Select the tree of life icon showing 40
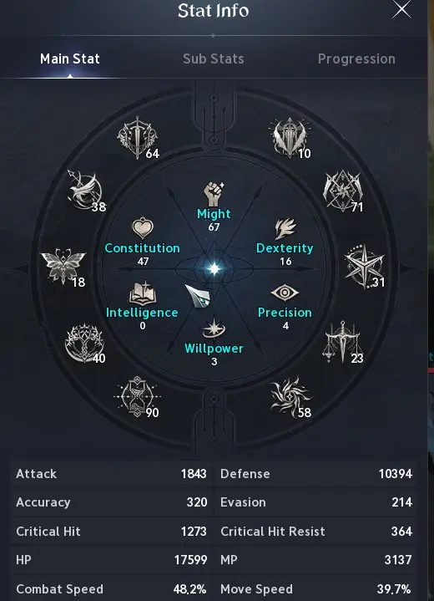This screenshot has height=601, width=434. (85, 343)
